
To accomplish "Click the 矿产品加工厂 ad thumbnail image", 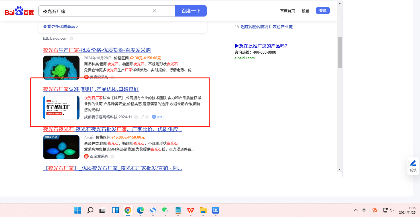I will pos(61,108).
